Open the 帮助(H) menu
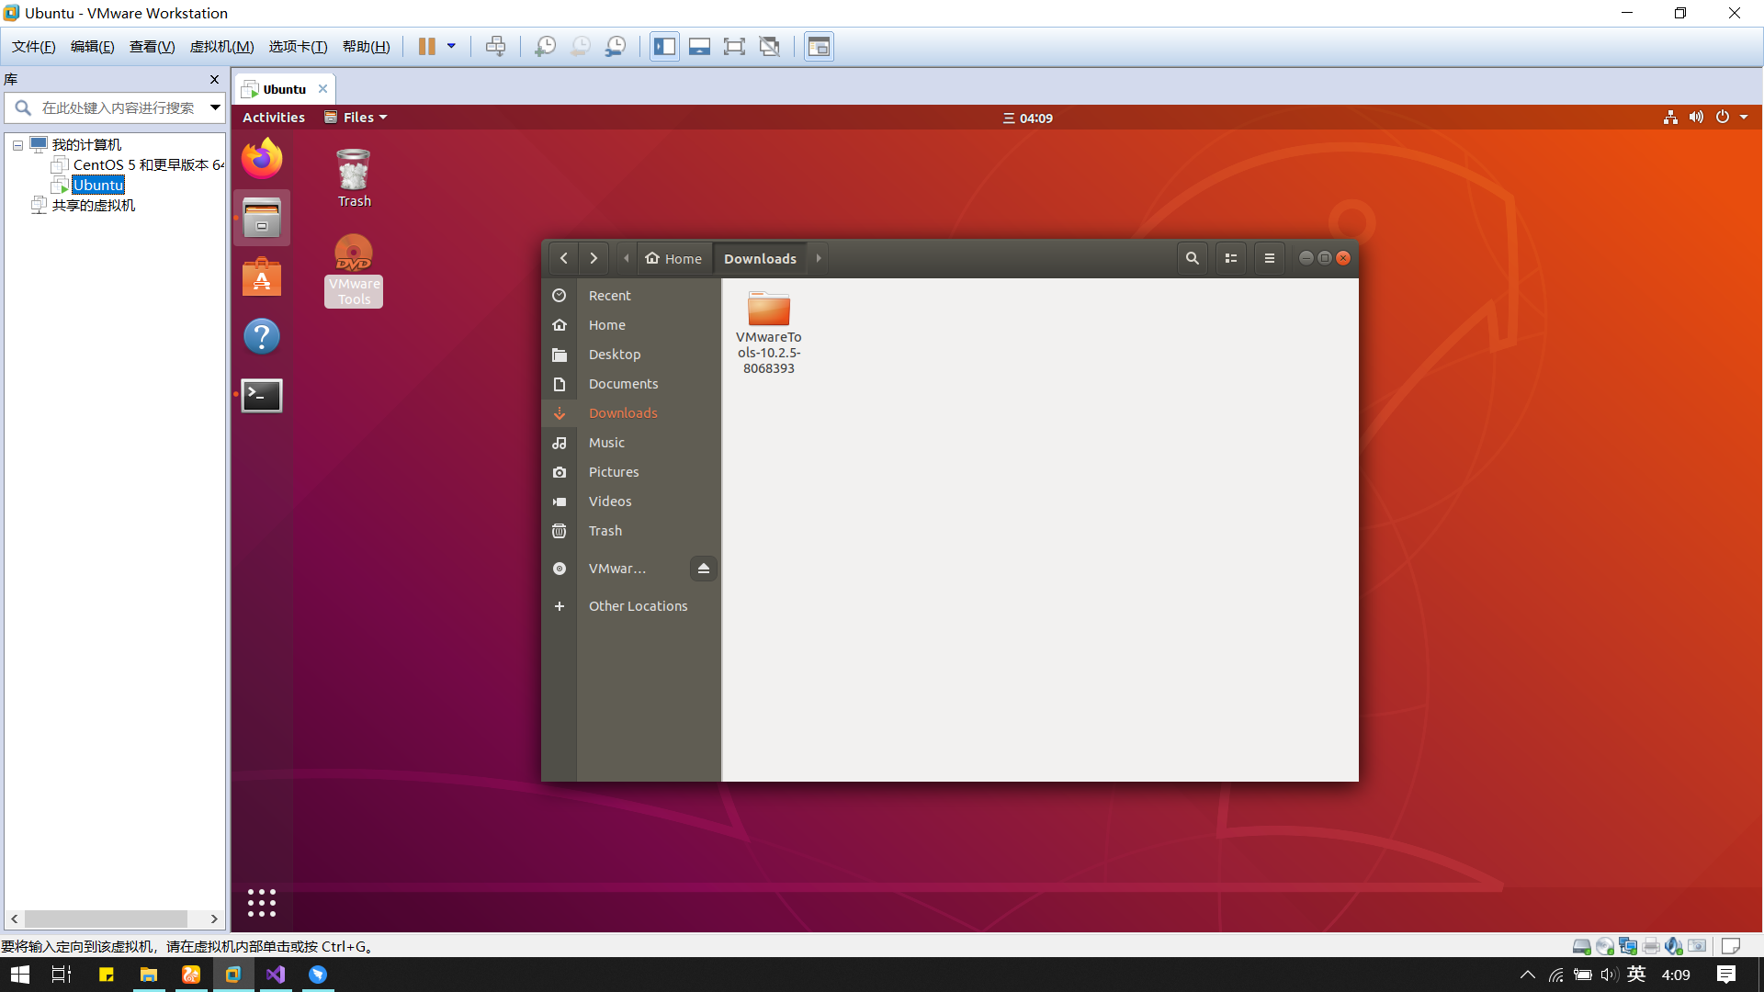 366,47
